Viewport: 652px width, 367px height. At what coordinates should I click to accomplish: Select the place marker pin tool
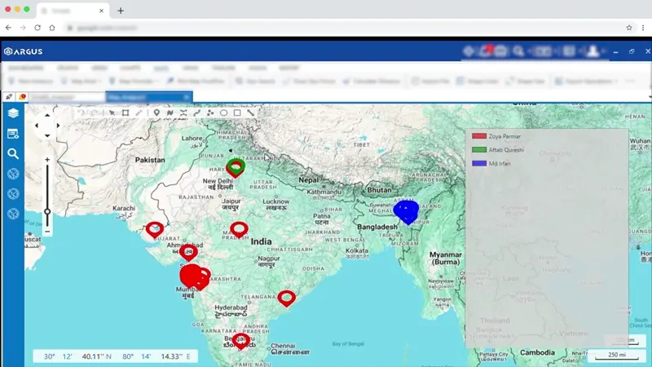coord(156,113)
